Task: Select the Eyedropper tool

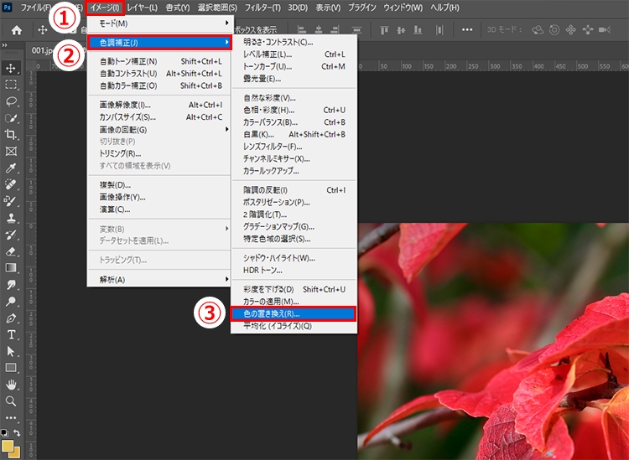Action: tap(11, 168)
